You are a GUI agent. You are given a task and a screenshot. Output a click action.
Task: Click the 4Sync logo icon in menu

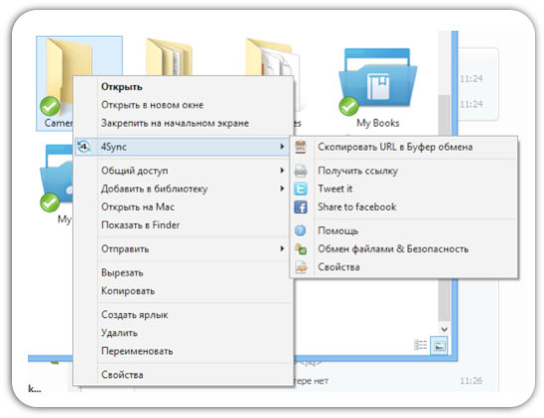click(83, 147)
